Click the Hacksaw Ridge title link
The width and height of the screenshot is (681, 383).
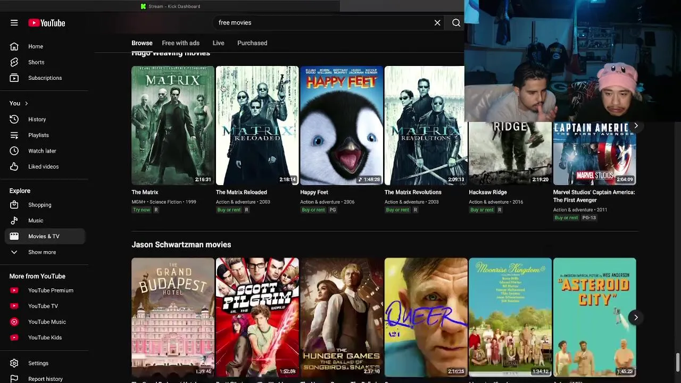(x=488, y=192)
